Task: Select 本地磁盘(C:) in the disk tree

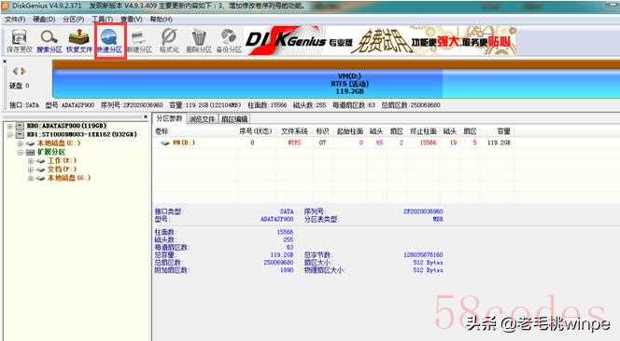Action: (x=59, y=143)
